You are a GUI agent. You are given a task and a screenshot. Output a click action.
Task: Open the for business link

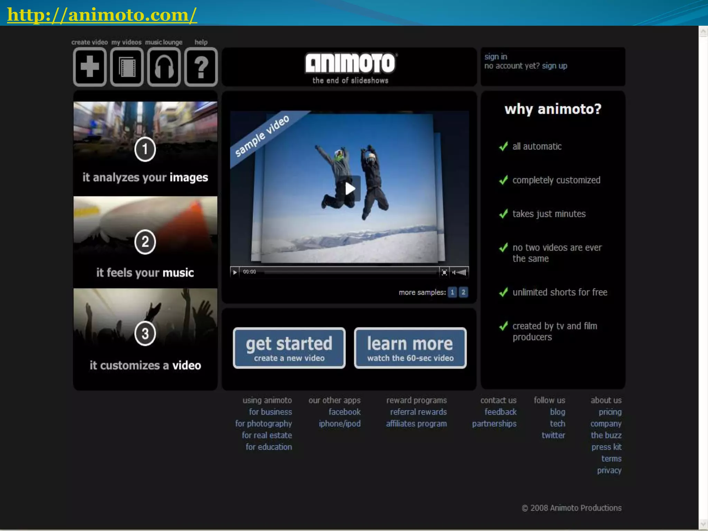(270, 412)
